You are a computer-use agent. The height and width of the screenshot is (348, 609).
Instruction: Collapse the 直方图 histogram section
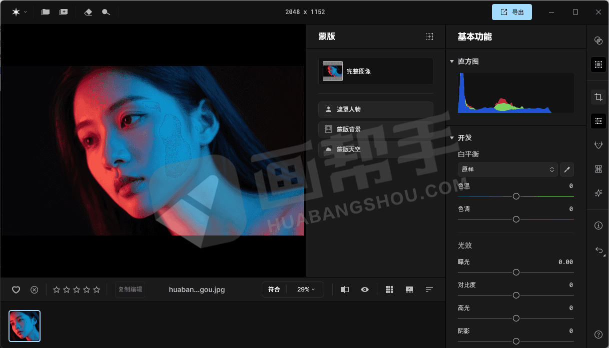pos(452,61)
